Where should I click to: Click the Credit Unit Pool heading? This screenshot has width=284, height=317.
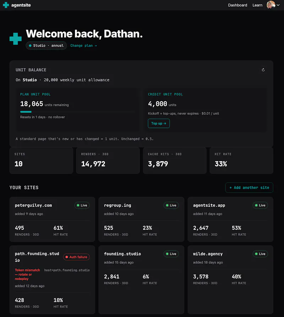tap(165, 94)
